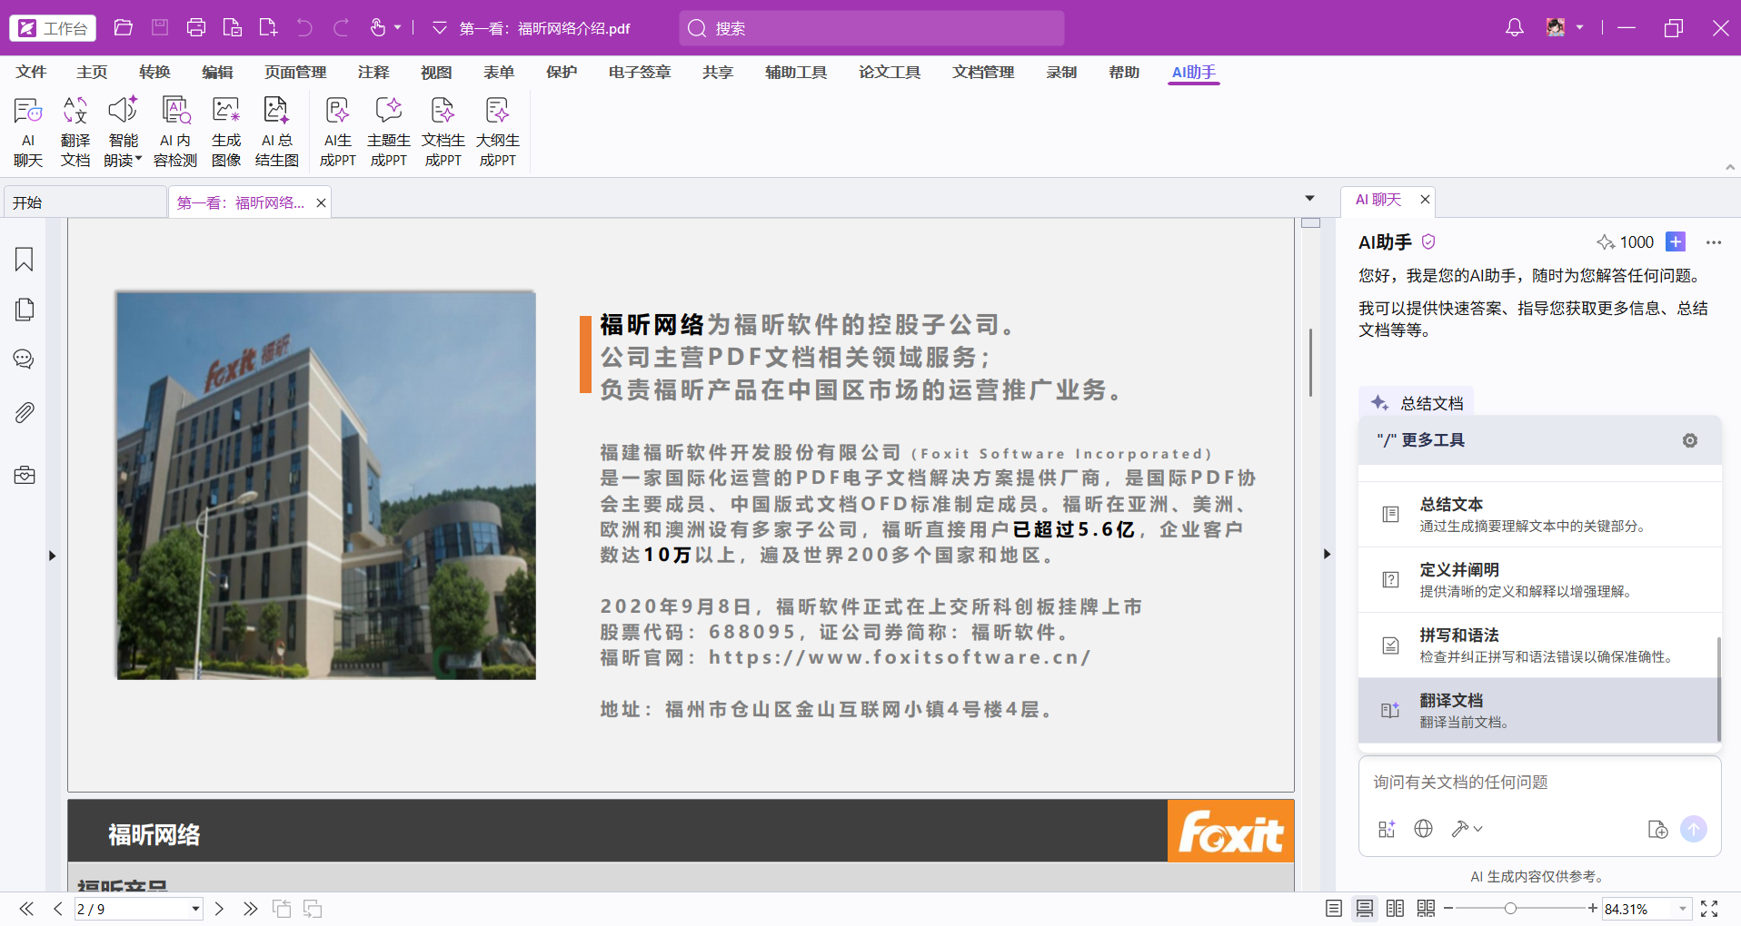Open the 84.31% zoom dropdown
Image resolution: width=1741 pixels, height=926 pixels.
(x=1683, y=909)
